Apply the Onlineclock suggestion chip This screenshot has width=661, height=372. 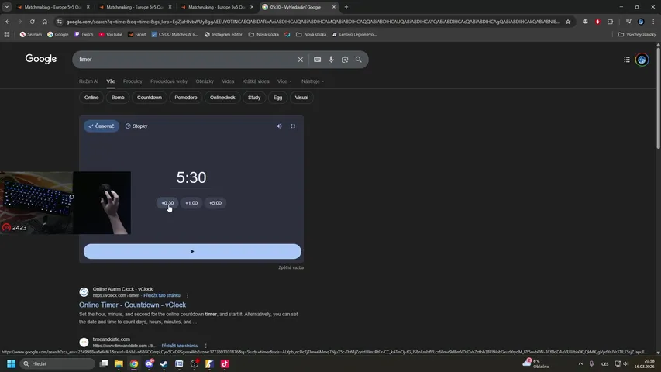[222, 98]
